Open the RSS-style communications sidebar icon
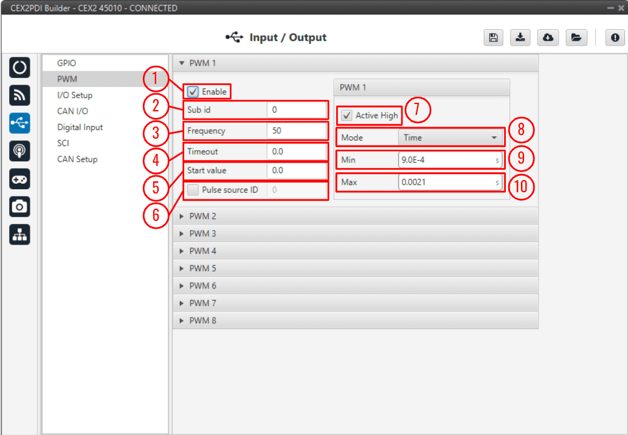The height and width of the screenshot is (435, 628). click(x=19, y=96)
